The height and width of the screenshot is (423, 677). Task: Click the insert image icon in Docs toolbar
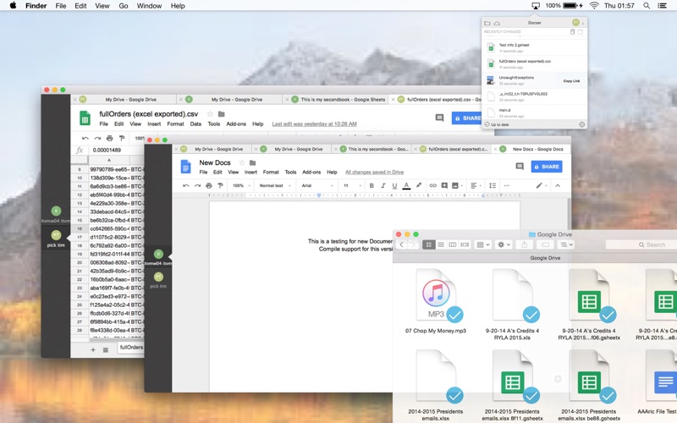pyautogui.click(x=455, y=185)
